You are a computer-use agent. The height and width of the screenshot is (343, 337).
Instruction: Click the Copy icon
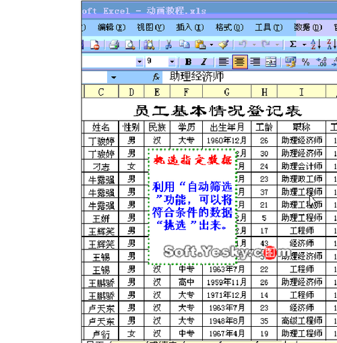click(x=184, y=44)
